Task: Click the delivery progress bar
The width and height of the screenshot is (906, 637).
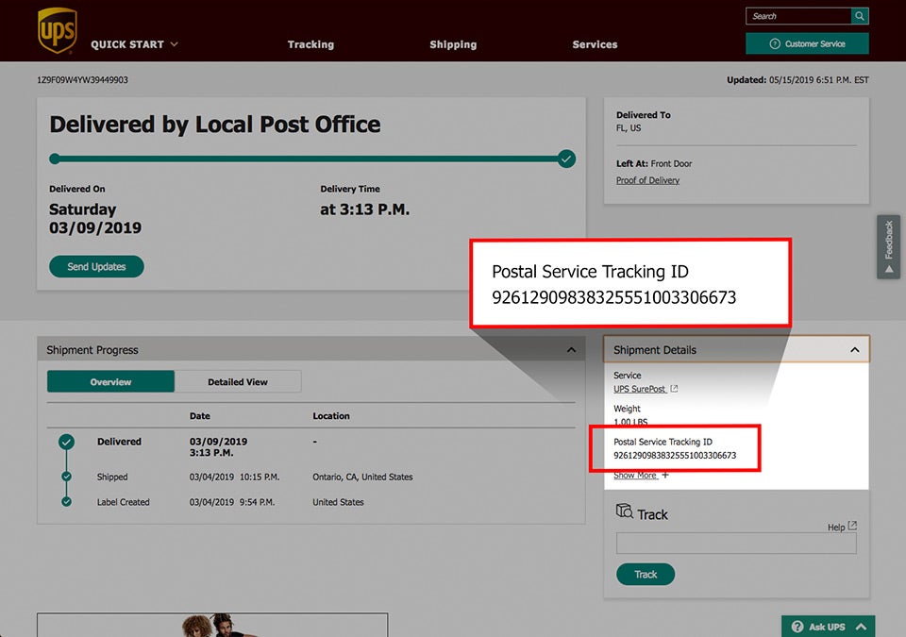Action: (x=312, y=159)
